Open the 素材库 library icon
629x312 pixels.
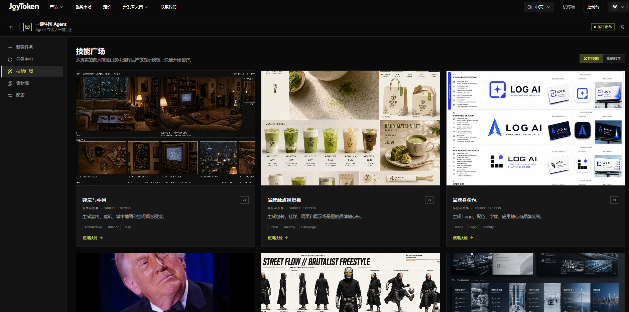click(10, 84)
